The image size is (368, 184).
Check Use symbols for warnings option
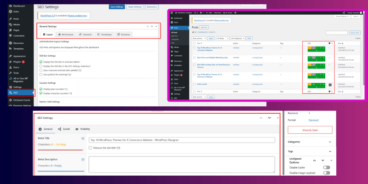(x=41, y=74)
